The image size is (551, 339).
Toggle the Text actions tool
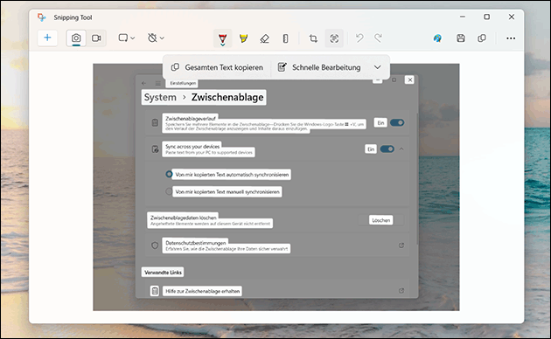[x=334, y=38]
